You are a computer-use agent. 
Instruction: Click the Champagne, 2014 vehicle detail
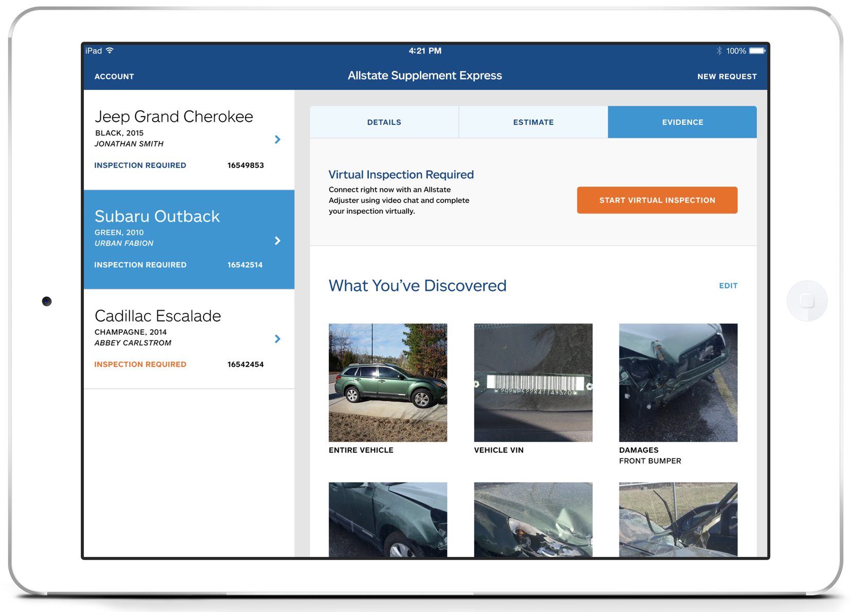pos(131,332)
